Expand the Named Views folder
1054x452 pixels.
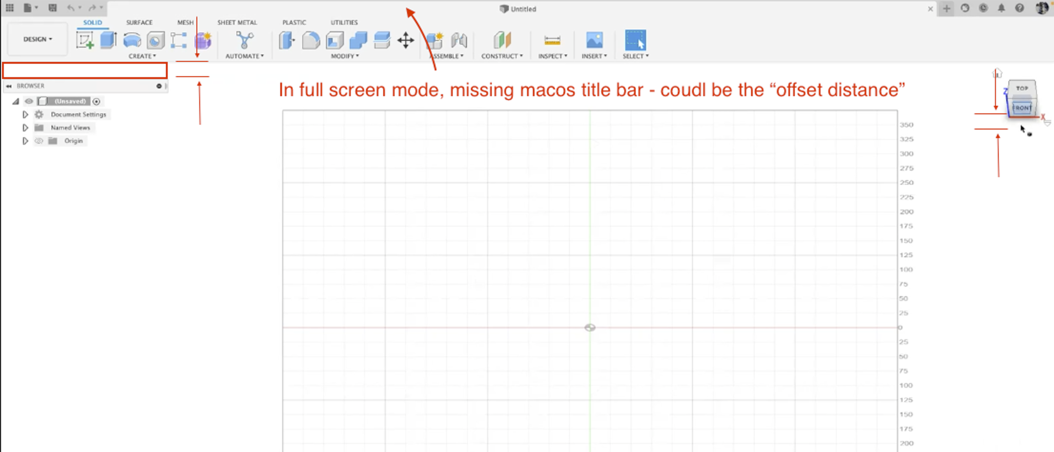(x=25, y=128)
